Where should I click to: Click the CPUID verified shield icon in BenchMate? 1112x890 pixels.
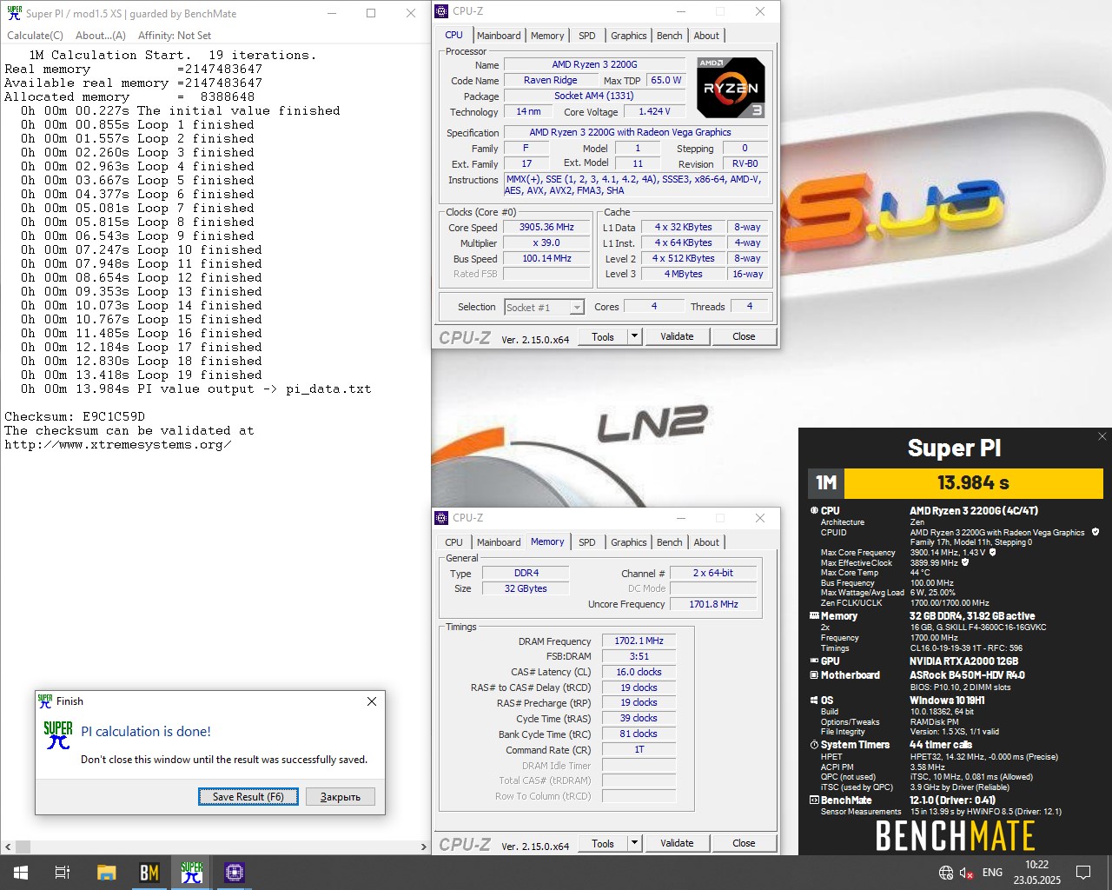tap(1095, 532)
